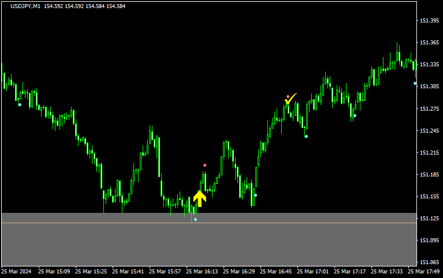This screenshot has height=278, width=443.
Task: Select the 151.065 price at scale bottom
Action: point(429,262)
